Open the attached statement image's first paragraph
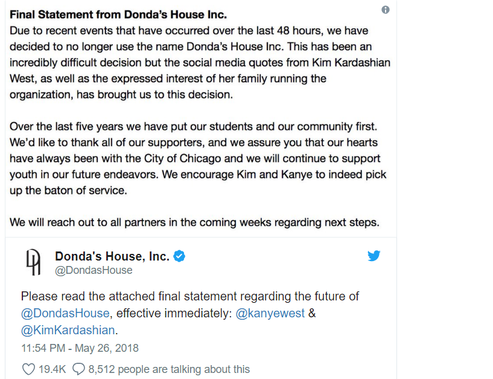 pos(200,62)
